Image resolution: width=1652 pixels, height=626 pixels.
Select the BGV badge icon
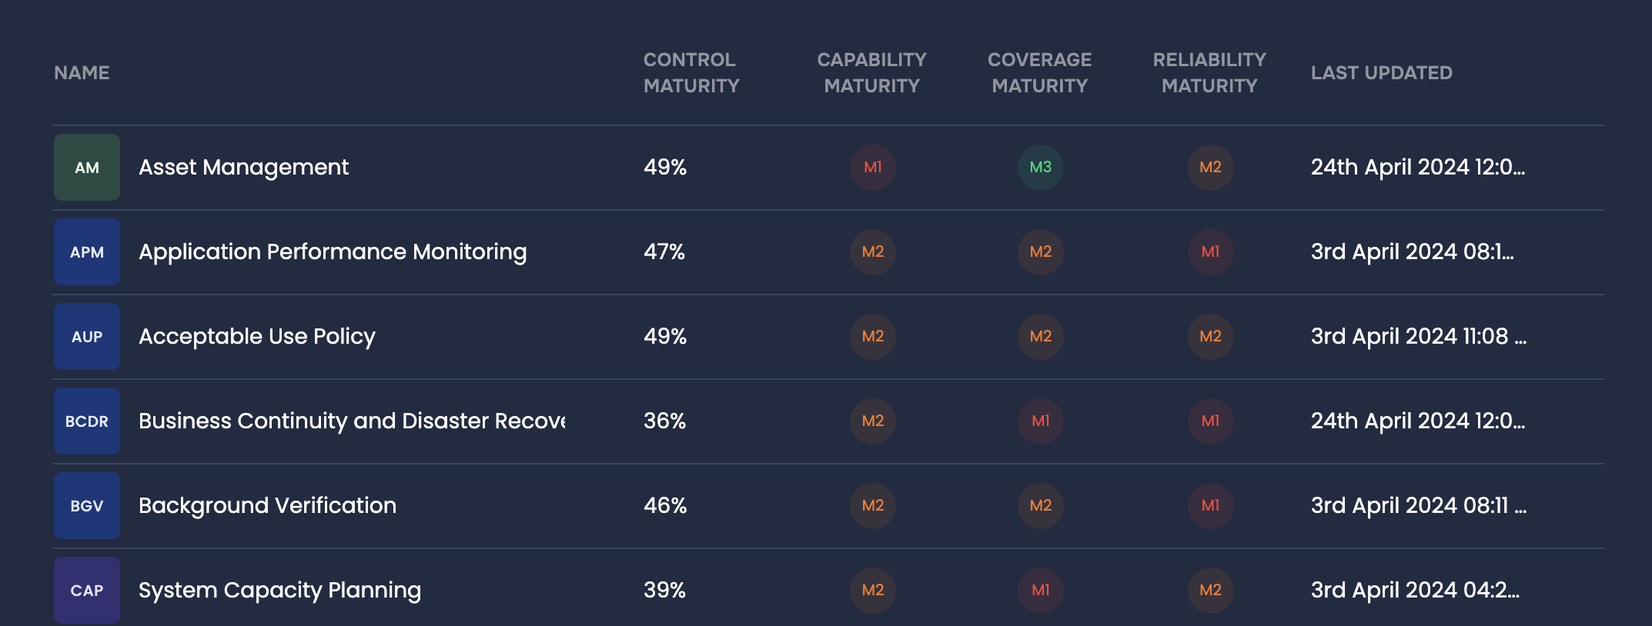click(87, 506)
